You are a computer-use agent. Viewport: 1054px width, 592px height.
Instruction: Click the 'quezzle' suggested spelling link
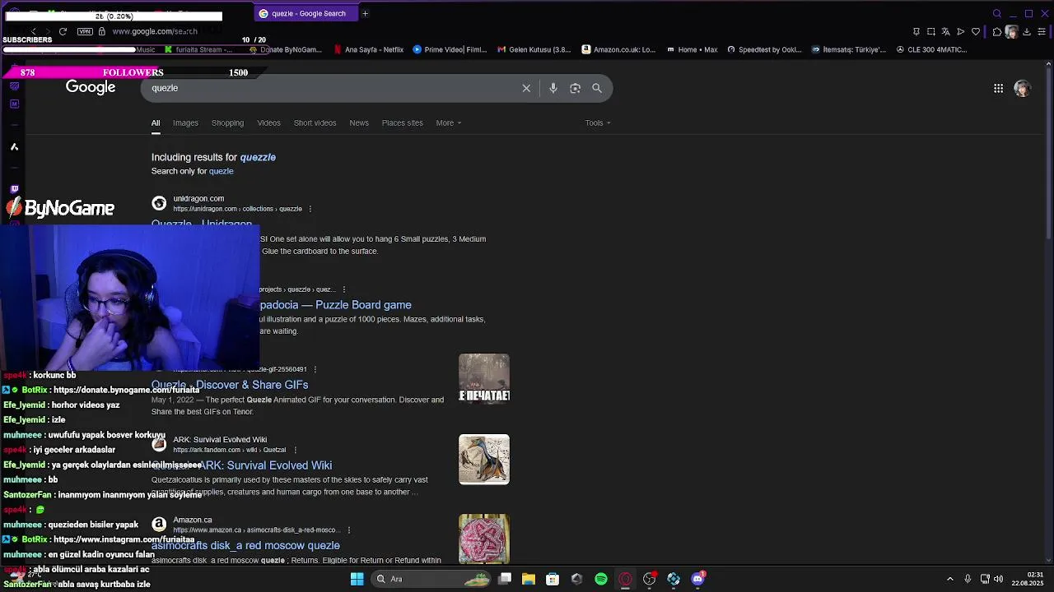tap(258, 157)
